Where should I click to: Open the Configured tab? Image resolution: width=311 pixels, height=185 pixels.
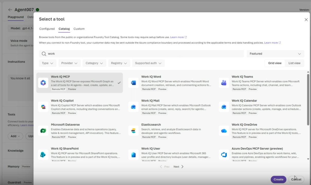pos(47,29)
